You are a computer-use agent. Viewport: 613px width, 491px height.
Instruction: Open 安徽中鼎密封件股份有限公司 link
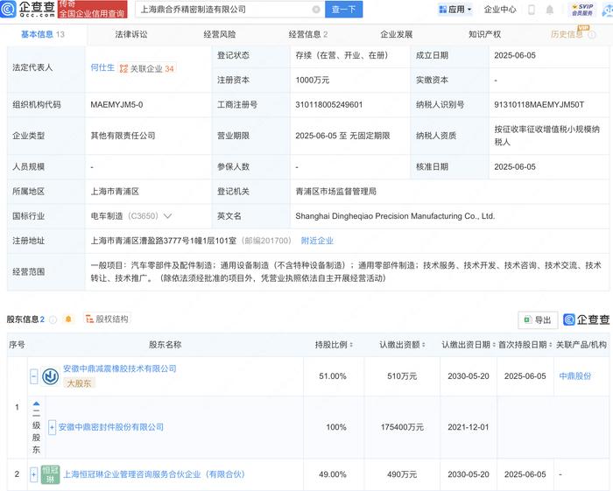click(x=111, y=427)
